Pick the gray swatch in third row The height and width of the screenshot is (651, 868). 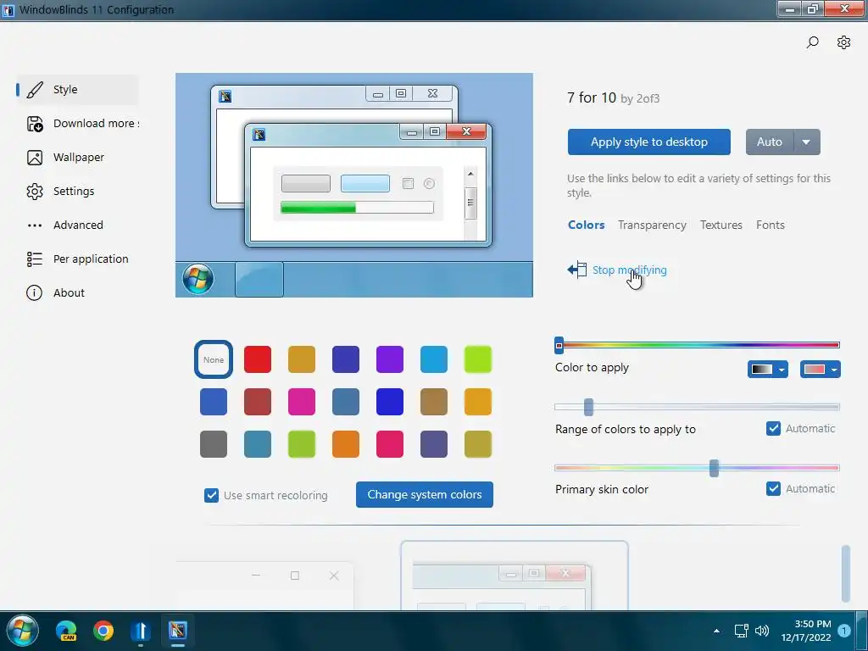pyautogui.click(x=214, y=444)
